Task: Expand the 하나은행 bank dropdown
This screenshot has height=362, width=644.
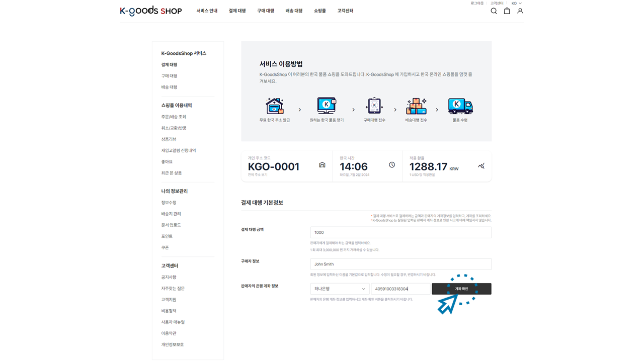Action: pyautogui.click(x=340, y=289)
